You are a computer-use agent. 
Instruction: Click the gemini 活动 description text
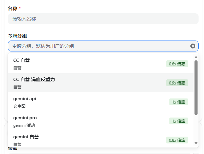(x=24, y=125)
